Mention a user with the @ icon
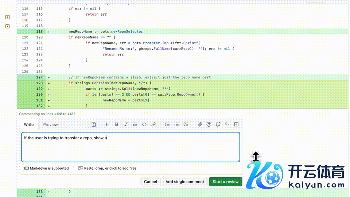Image resolution: width=350 pixels, height=197 pixels. point(209,124)
